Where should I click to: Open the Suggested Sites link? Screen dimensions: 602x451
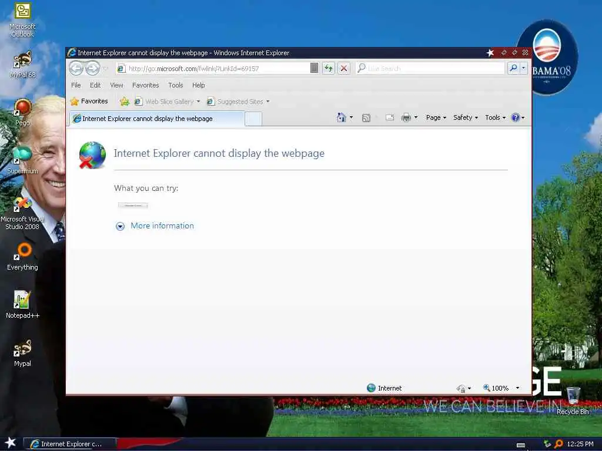(x=235, y=102)
